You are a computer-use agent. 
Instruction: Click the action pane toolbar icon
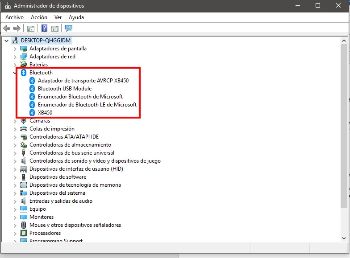click(55, 29)
